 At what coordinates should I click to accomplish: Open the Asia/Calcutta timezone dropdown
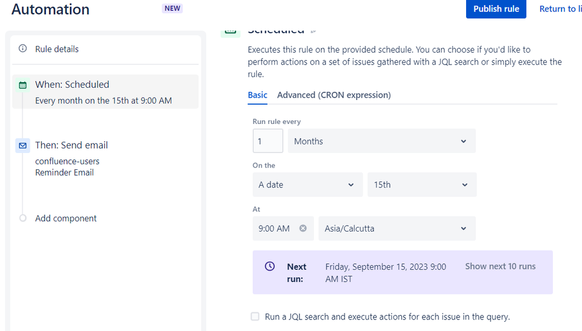coord(397,229)
